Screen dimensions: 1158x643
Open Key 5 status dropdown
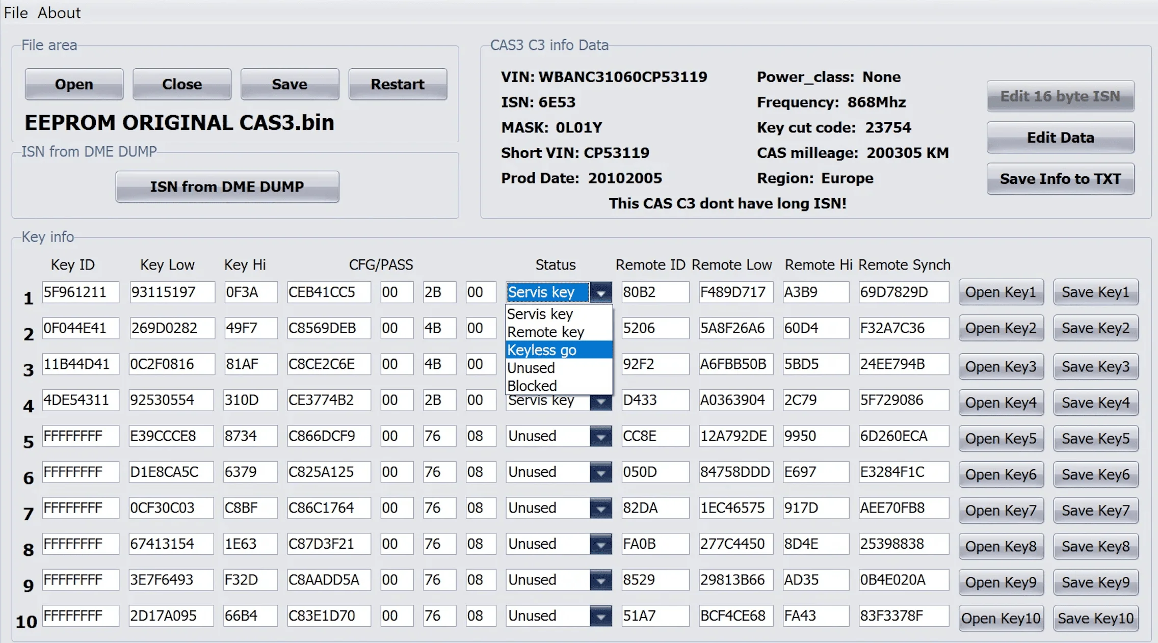tap(601, 436)
